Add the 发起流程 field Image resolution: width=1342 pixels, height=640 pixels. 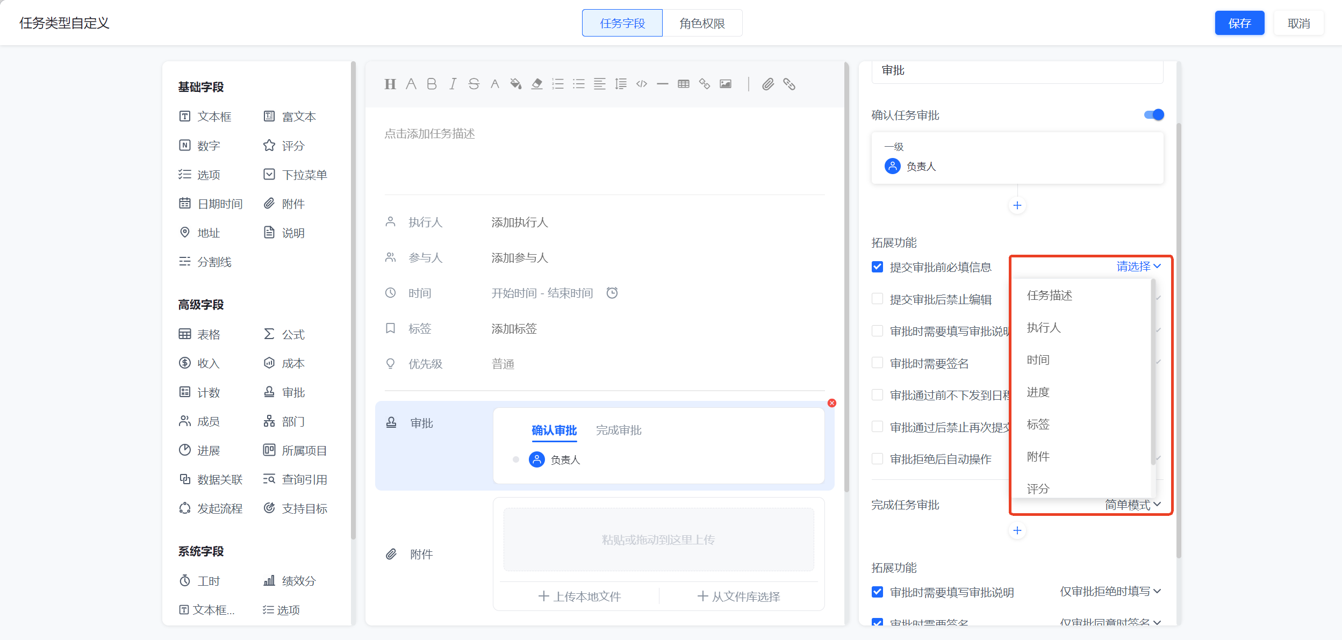(211, 508)
